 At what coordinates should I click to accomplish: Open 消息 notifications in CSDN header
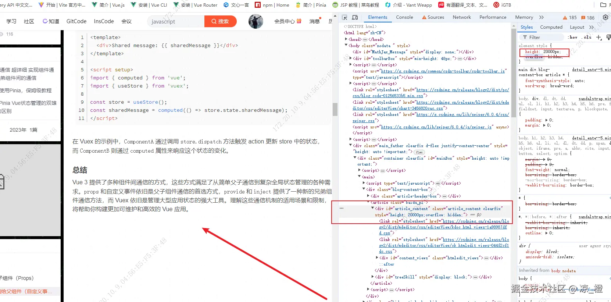315,21
